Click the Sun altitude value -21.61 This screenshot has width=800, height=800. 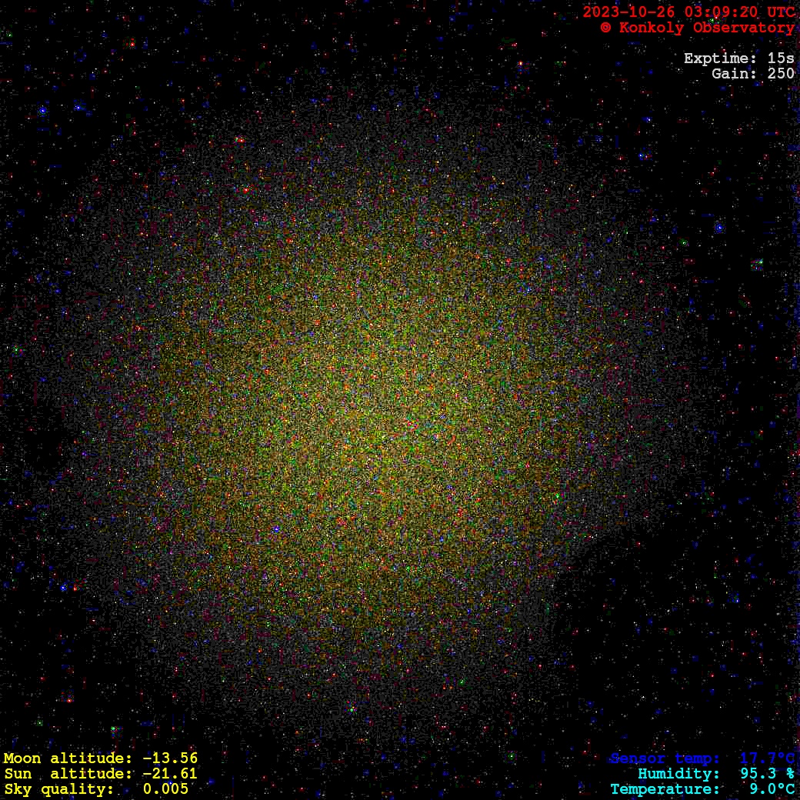tap(170, 774)
